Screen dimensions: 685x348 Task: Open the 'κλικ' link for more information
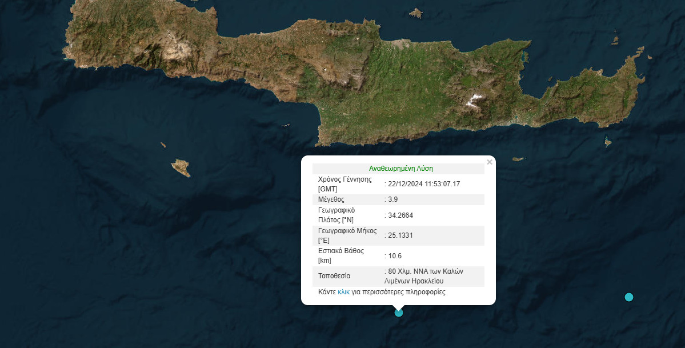[343, 292]
